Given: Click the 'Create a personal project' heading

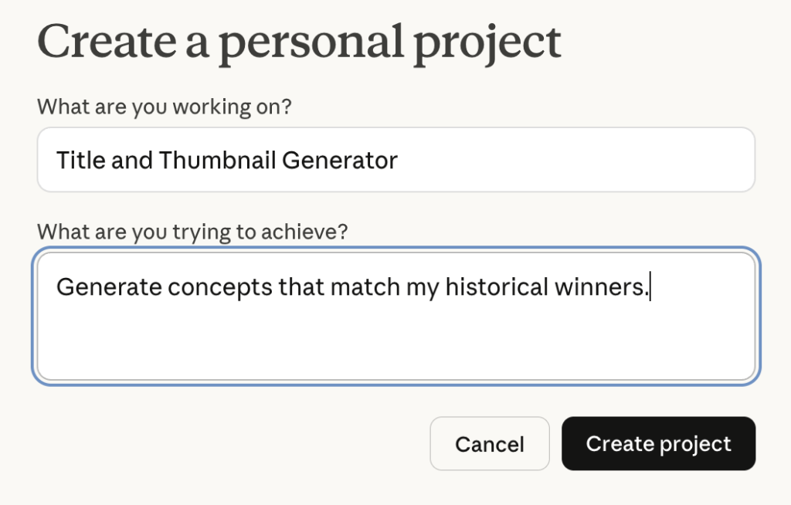Looking at the screenshot, I should [299, 41].
